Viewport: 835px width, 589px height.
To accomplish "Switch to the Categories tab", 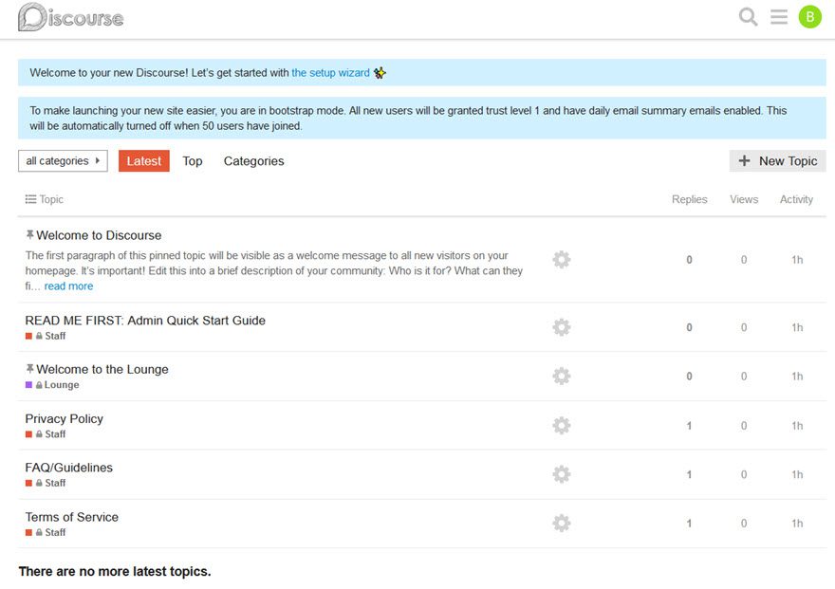I will point(252,160).
